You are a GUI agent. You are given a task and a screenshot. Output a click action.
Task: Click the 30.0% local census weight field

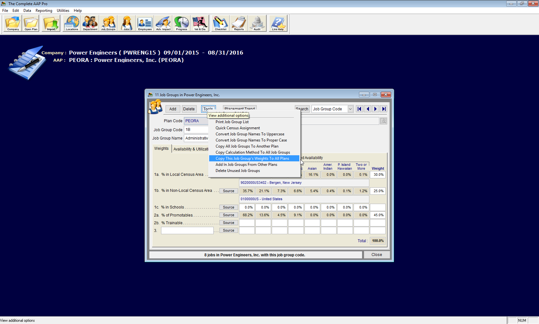tap(378, 175)
